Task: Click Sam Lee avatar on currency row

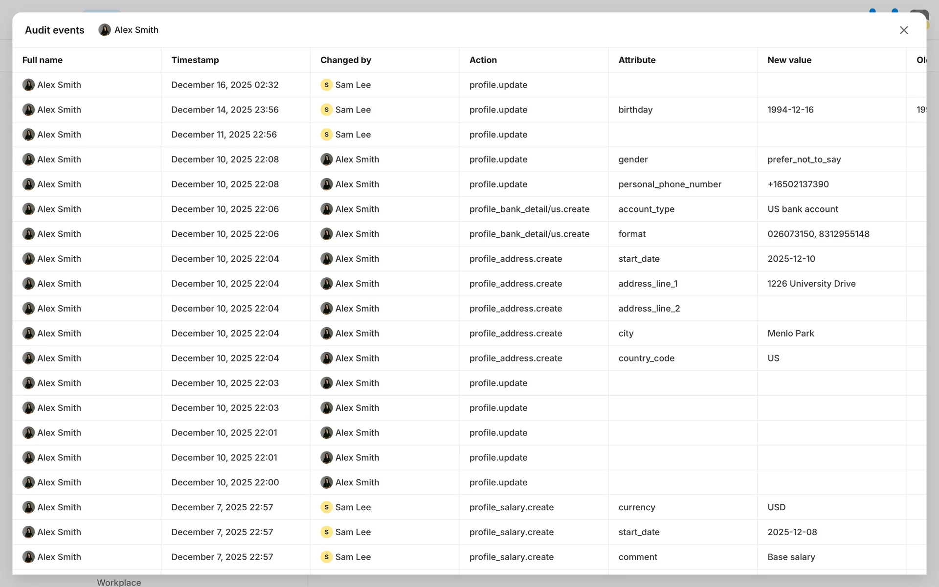Action: pyautogui.click(x=326, y=507)
